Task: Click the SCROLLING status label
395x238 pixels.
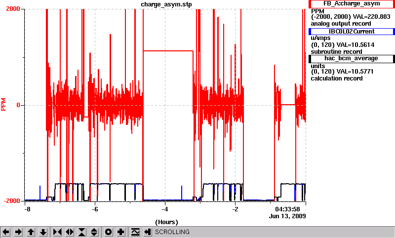Action: (172, 232)
